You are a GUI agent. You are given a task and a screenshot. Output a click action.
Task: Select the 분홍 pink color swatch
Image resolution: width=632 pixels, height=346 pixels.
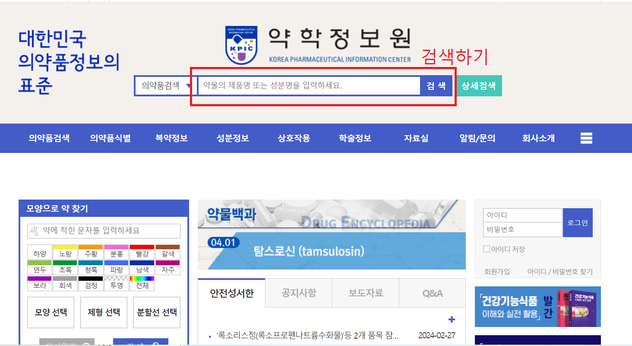click(117, 252)
